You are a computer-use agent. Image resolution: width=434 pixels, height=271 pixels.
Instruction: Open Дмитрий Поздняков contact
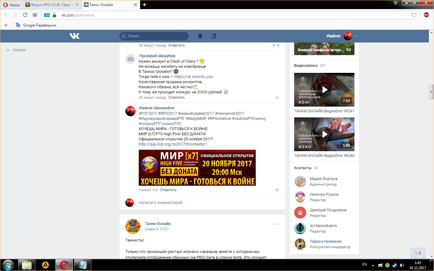(x=328, y=210)
